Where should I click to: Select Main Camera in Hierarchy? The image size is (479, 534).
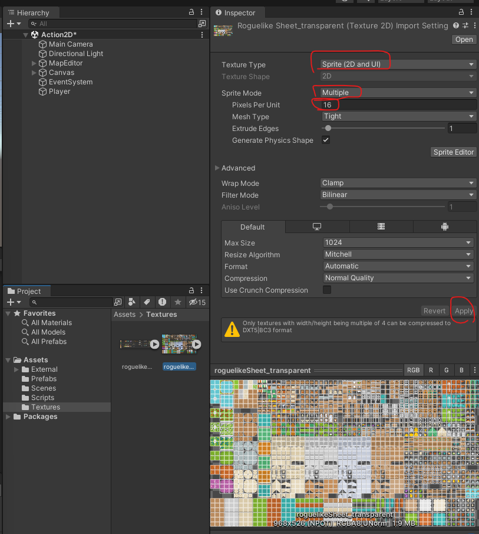pyautogui.click(x=71, y=44)
